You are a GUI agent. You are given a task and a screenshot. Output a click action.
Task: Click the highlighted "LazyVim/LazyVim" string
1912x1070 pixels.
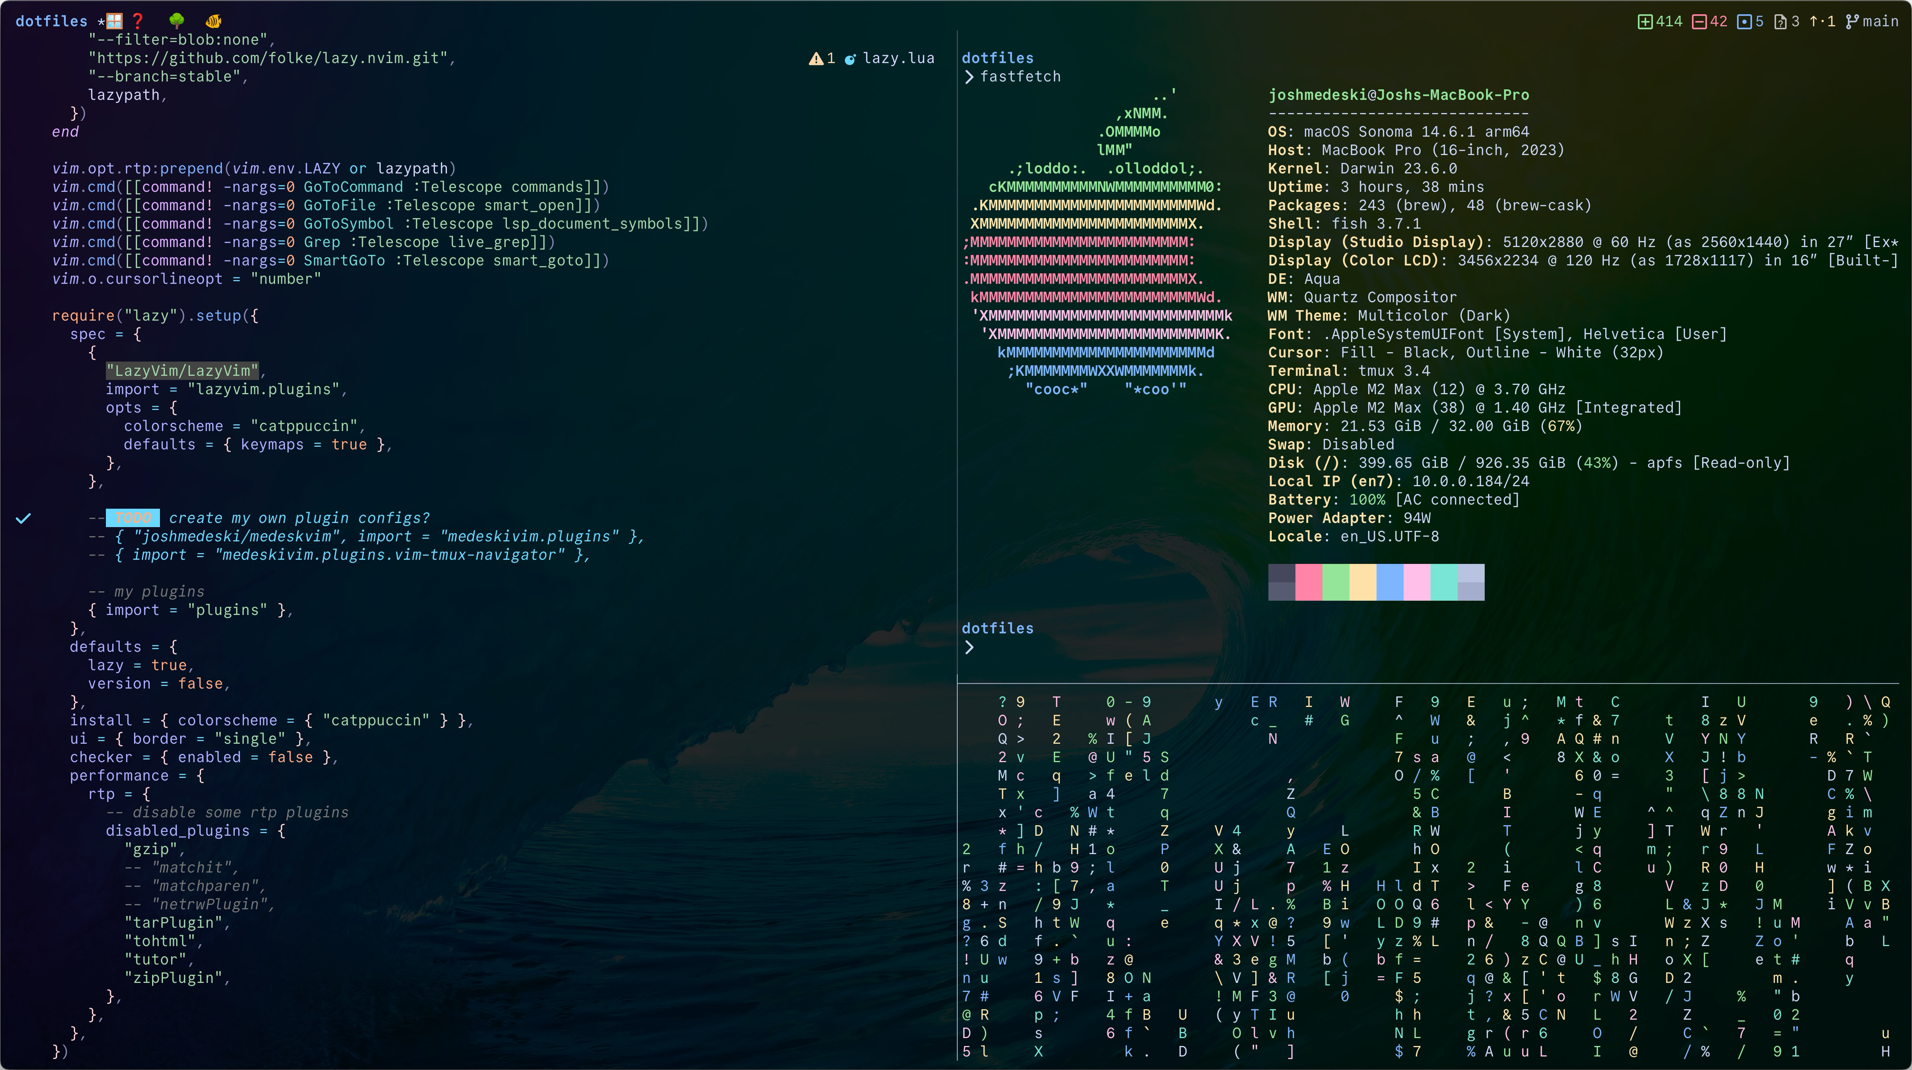click(x=182, y=370)
